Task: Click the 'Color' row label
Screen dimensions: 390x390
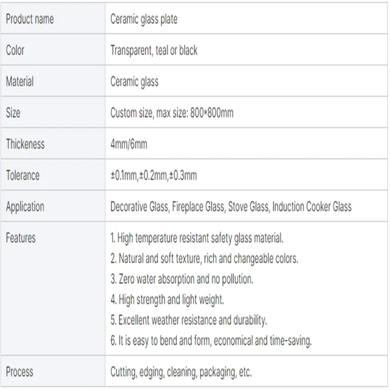Action: pyautogui.click(x=15, y=51)
